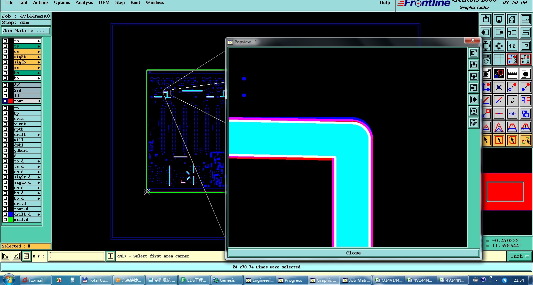
Task: Click the pan right arrow icon
Action: 499,33
